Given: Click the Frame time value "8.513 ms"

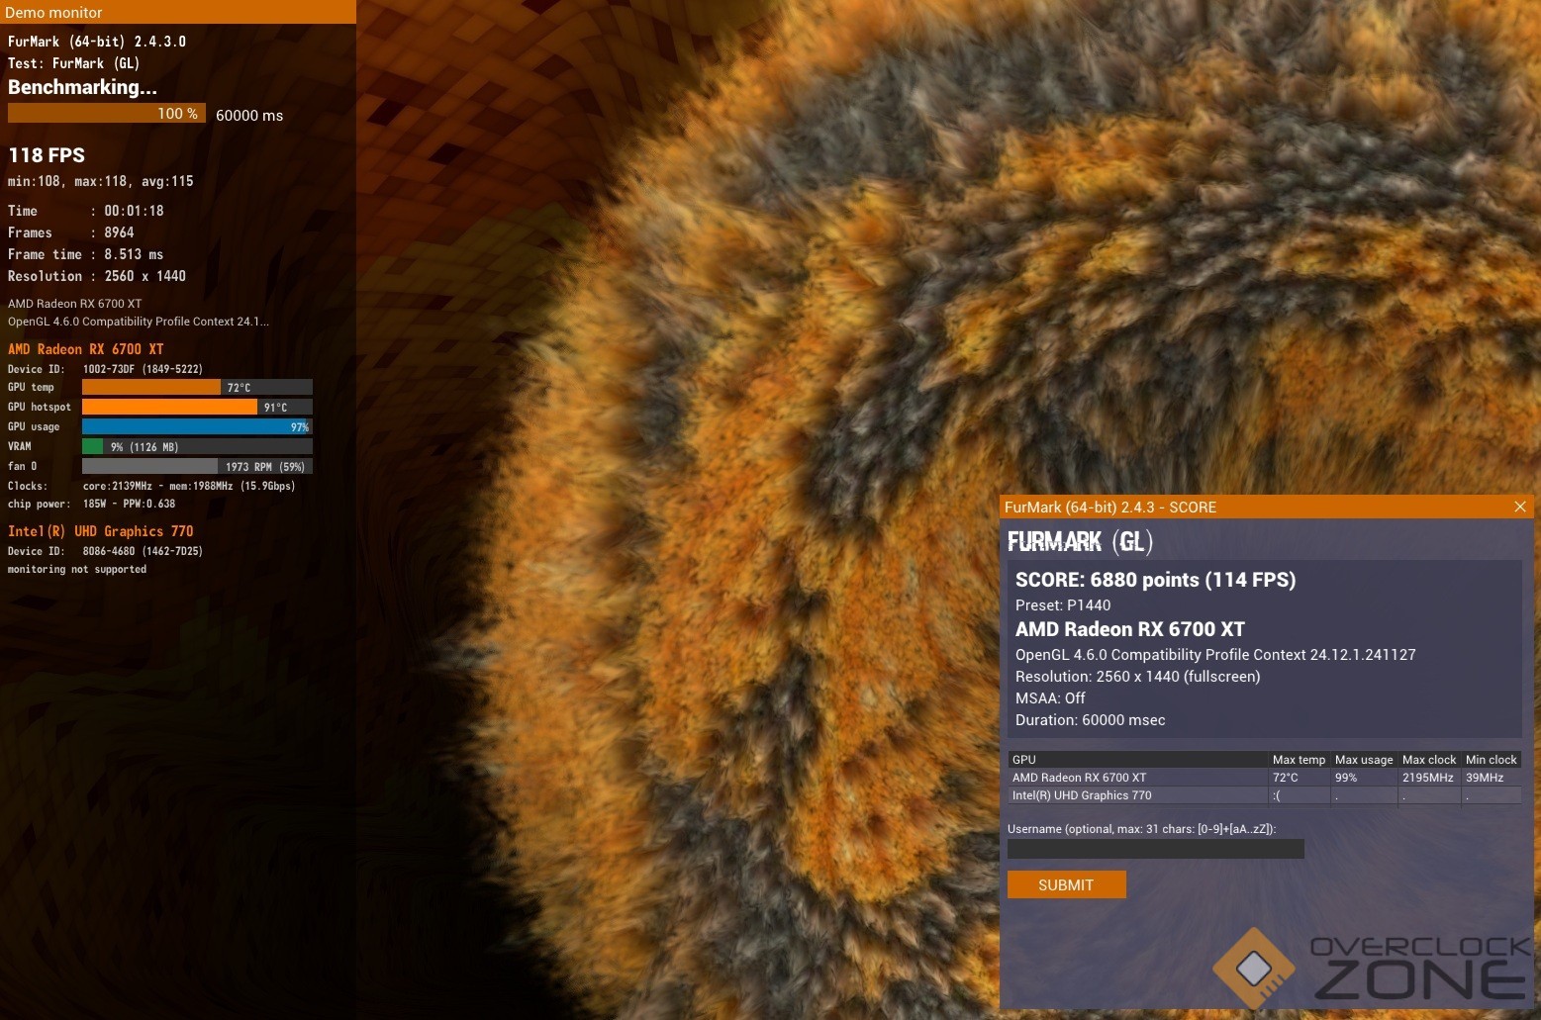Looking at the screenshot, I should [134, 254].
